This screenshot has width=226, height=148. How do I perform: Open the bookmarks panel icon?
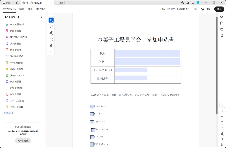click(x=222, y=23)
